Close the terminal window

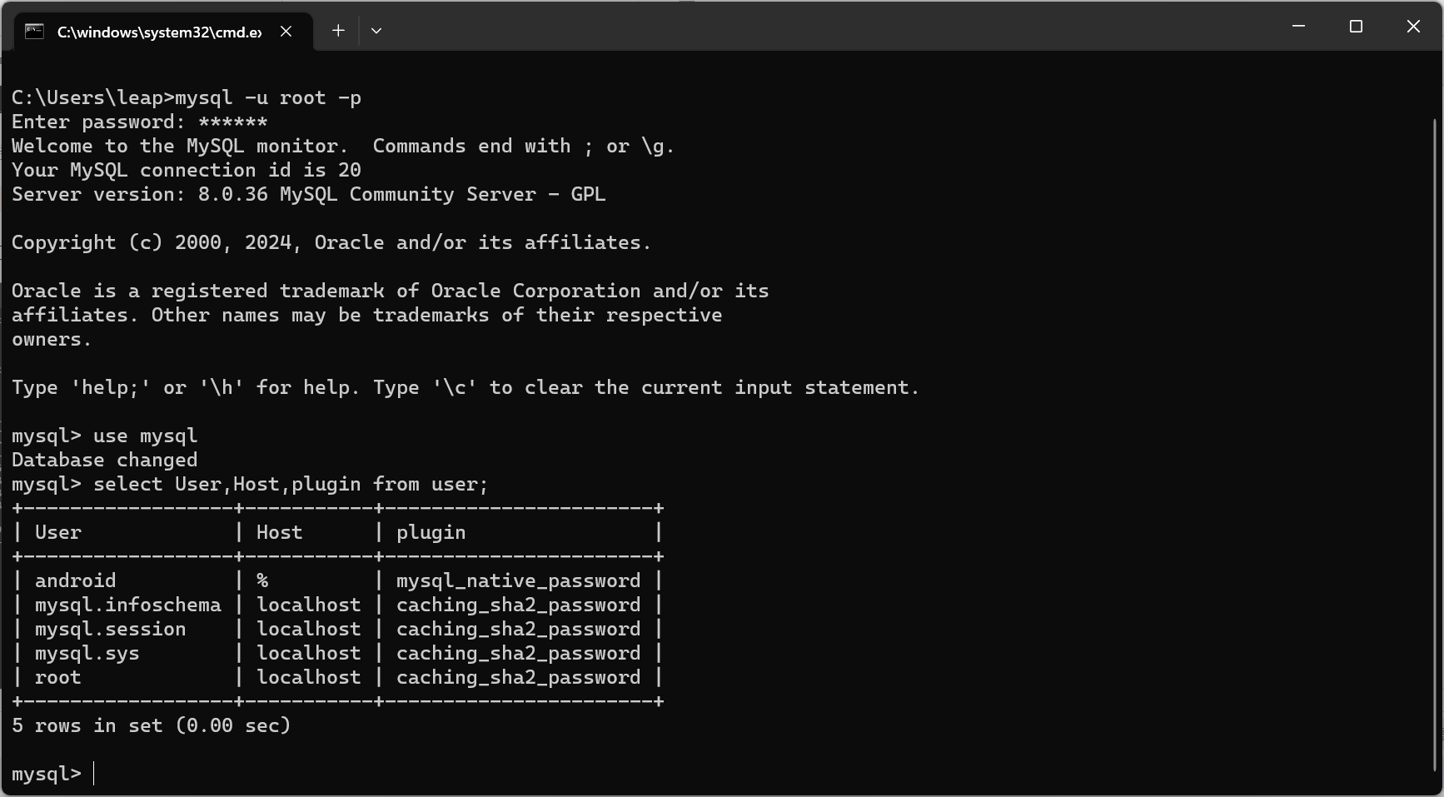[1413, 27]
